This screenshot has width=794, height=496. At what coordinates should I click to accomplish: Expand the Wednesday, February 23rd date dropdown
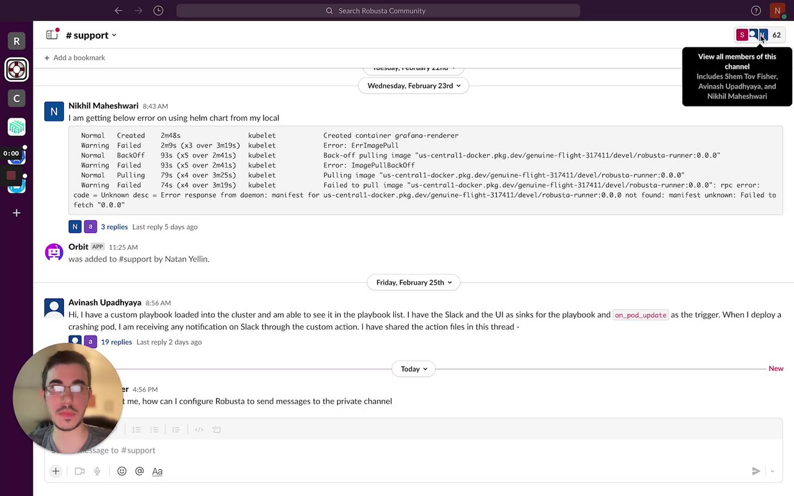tap(414, 86)
